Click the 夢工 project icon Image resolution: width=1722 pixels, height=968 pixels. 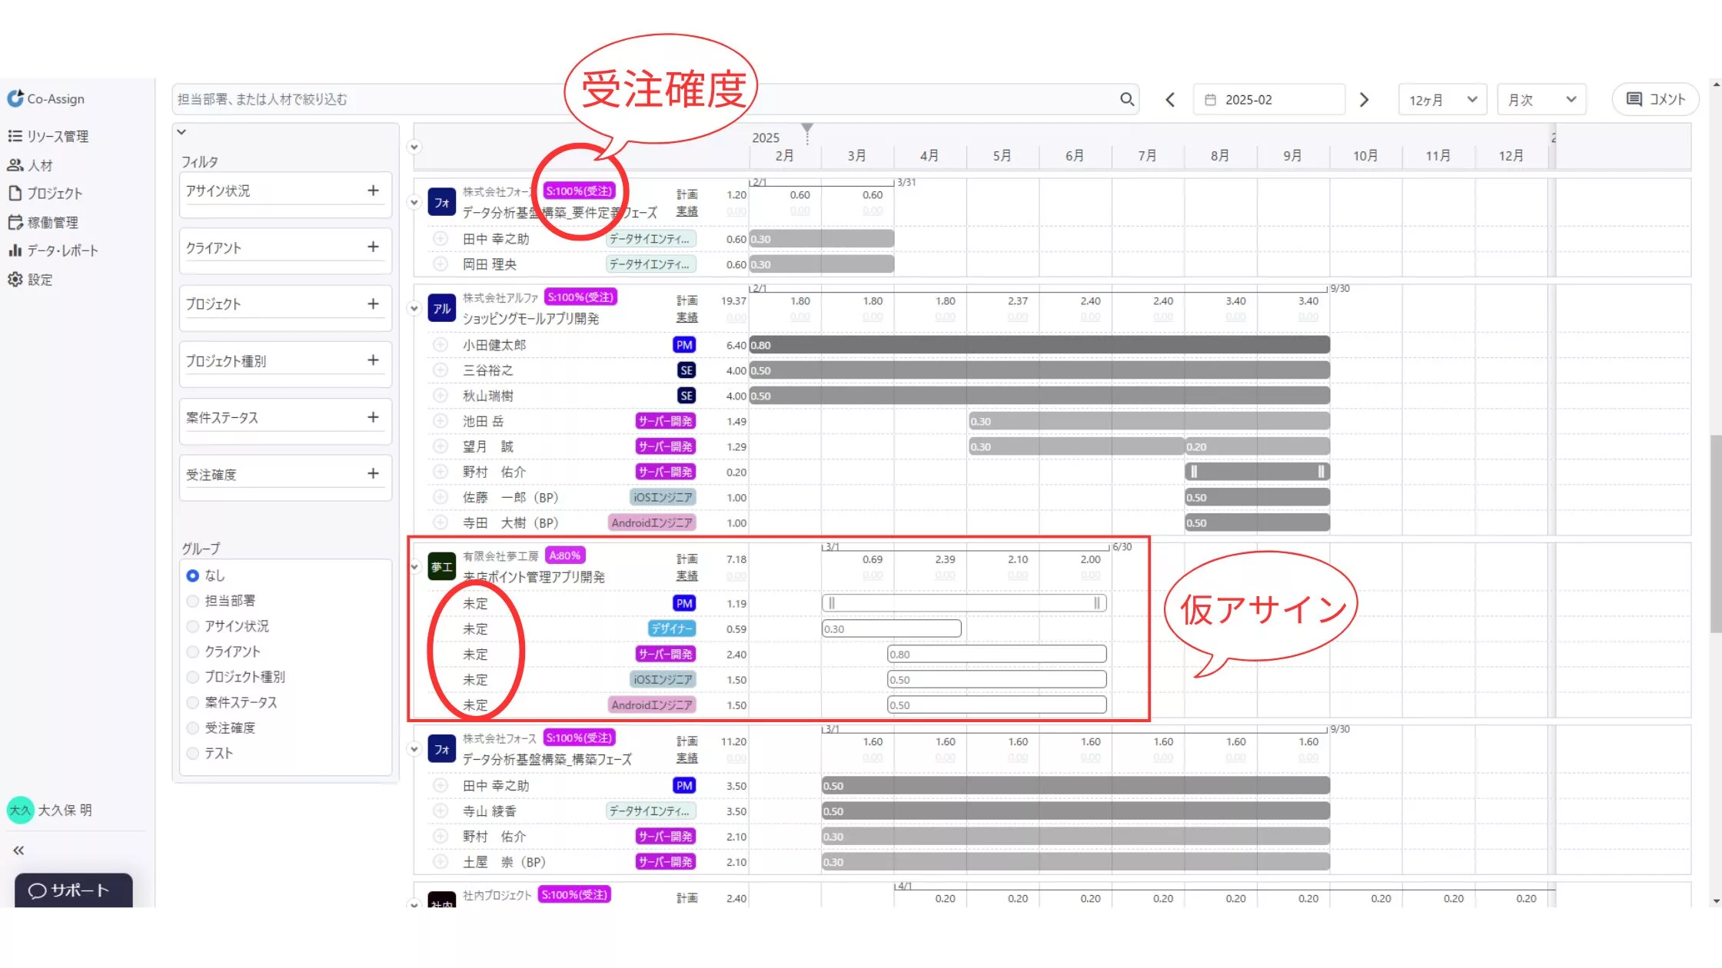442,567
